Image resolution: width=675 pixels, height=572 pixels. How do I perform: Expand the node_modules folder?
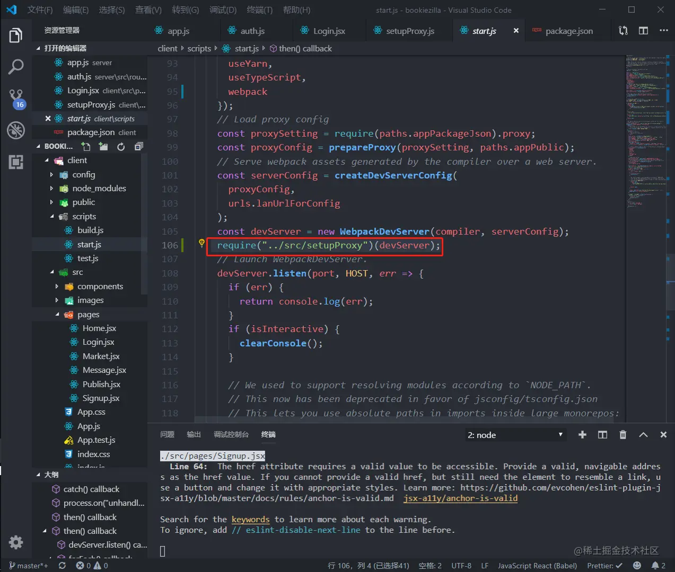click(x=51, y=189)
